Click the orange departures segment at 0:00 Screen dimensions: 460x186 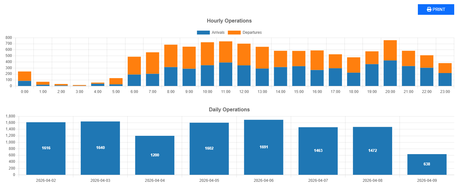[x=24, y=76]
